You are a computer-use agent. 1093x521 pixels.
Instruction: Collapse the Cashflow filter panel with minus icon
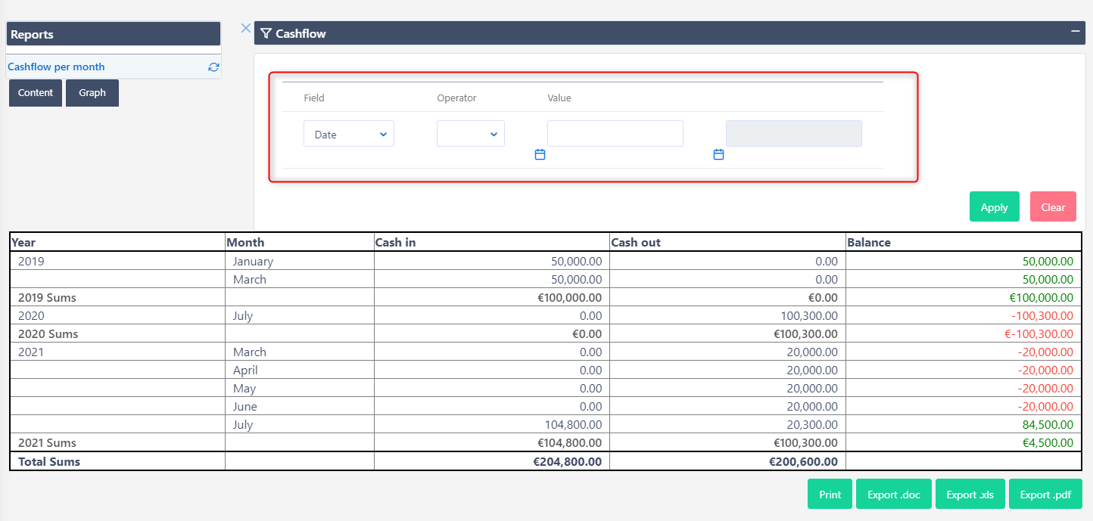tap(1075, 31)
